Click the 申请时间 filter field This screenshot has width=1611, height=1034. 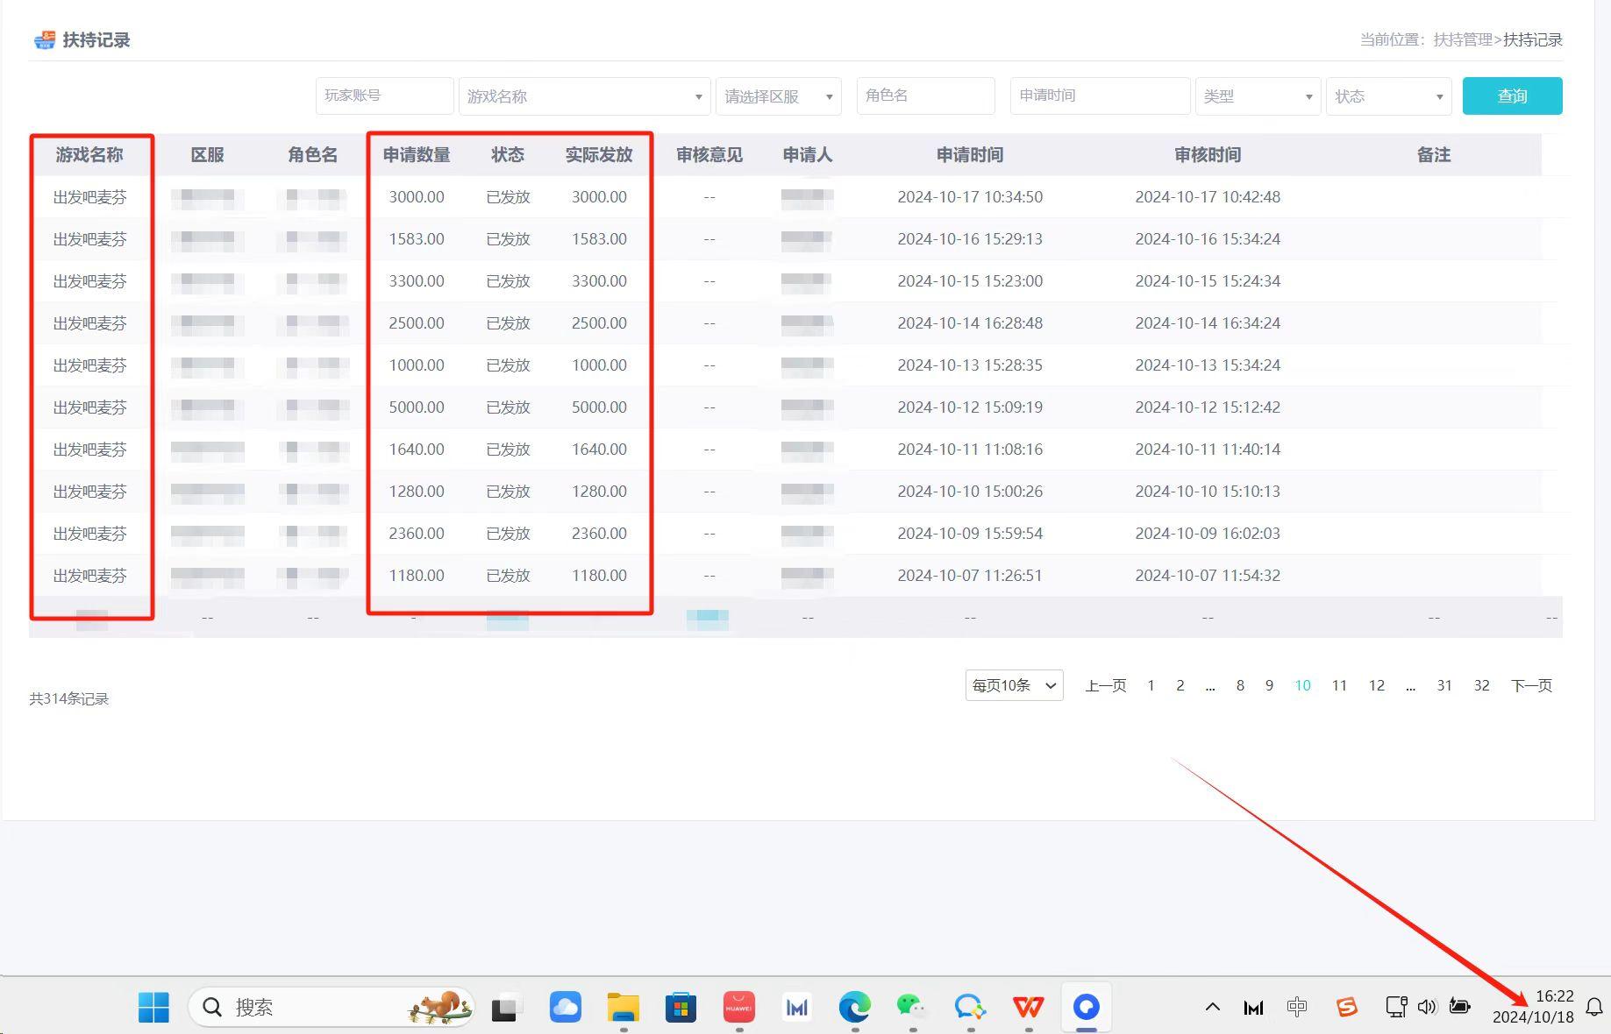click(1101, 96)
